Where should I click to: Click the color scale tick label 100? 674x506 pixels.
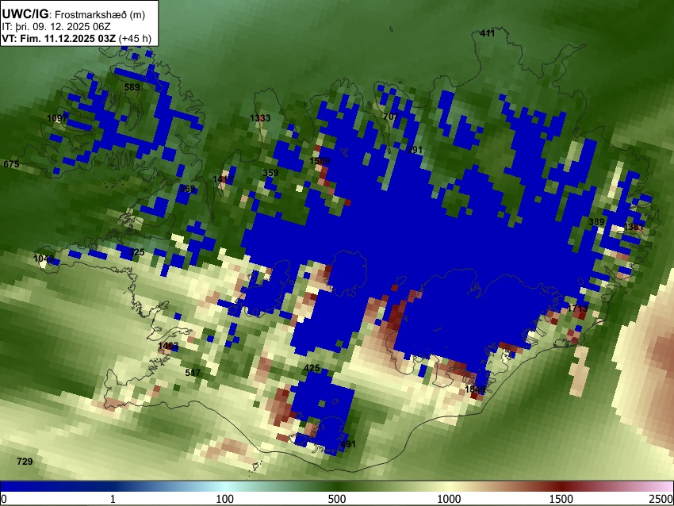pyautogui.click(x=225, y=499)
